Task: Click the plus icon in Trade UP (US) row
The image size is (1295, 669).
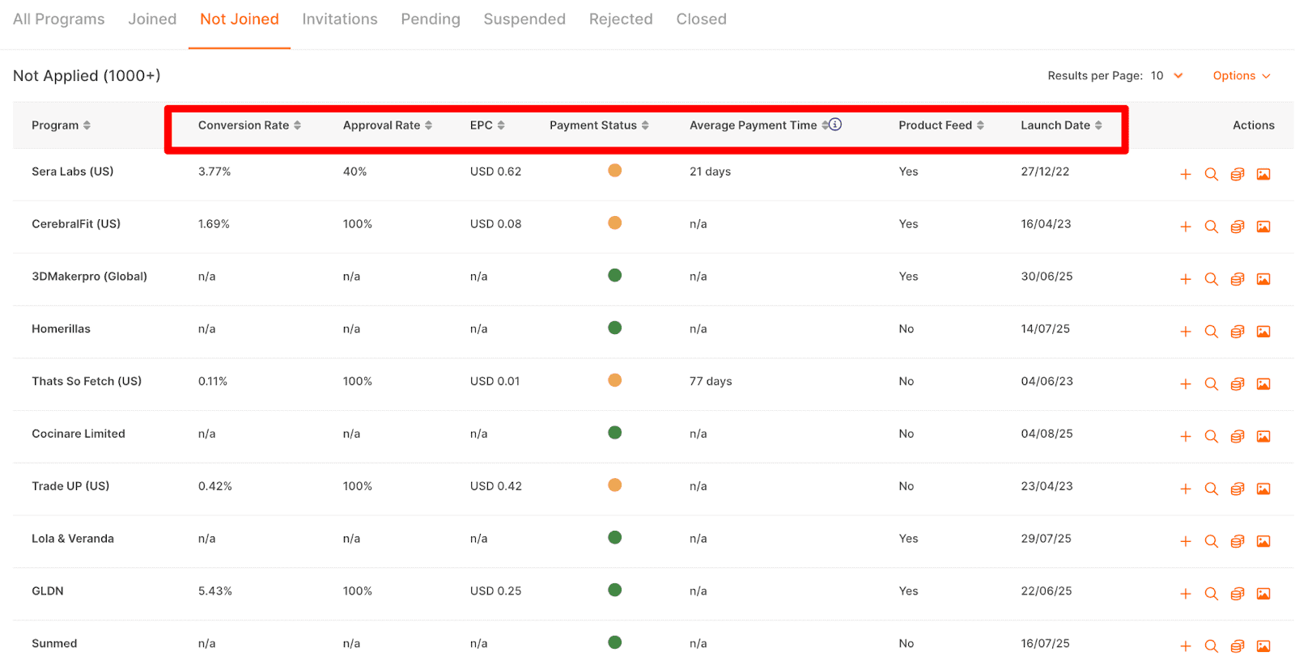Action: (x=1186, y=489)
